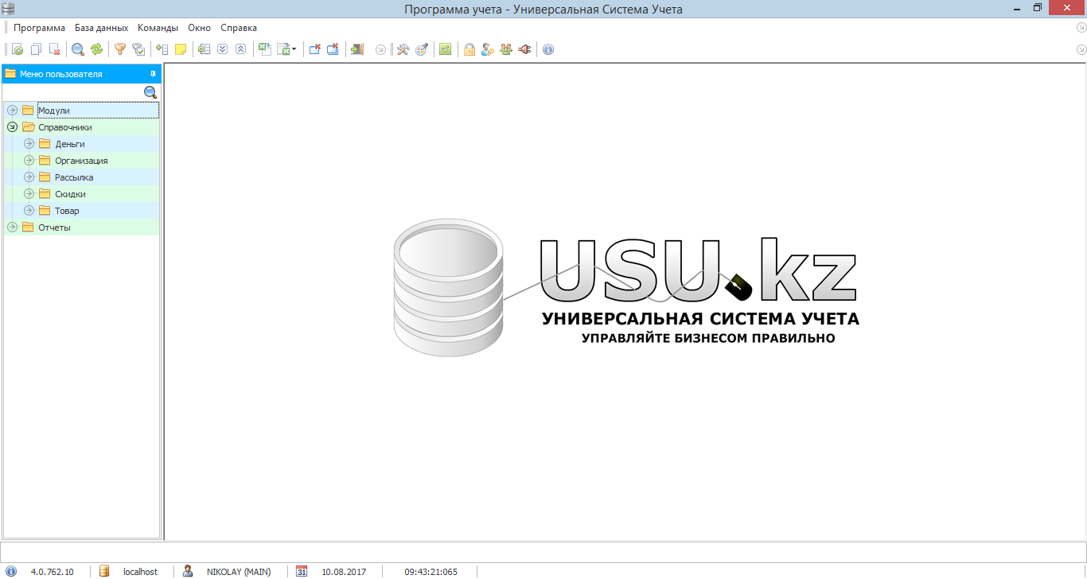This screenshot has height=579, width=1087.
Task: Expand the Рассылка folder arrow
Action: 29,177
